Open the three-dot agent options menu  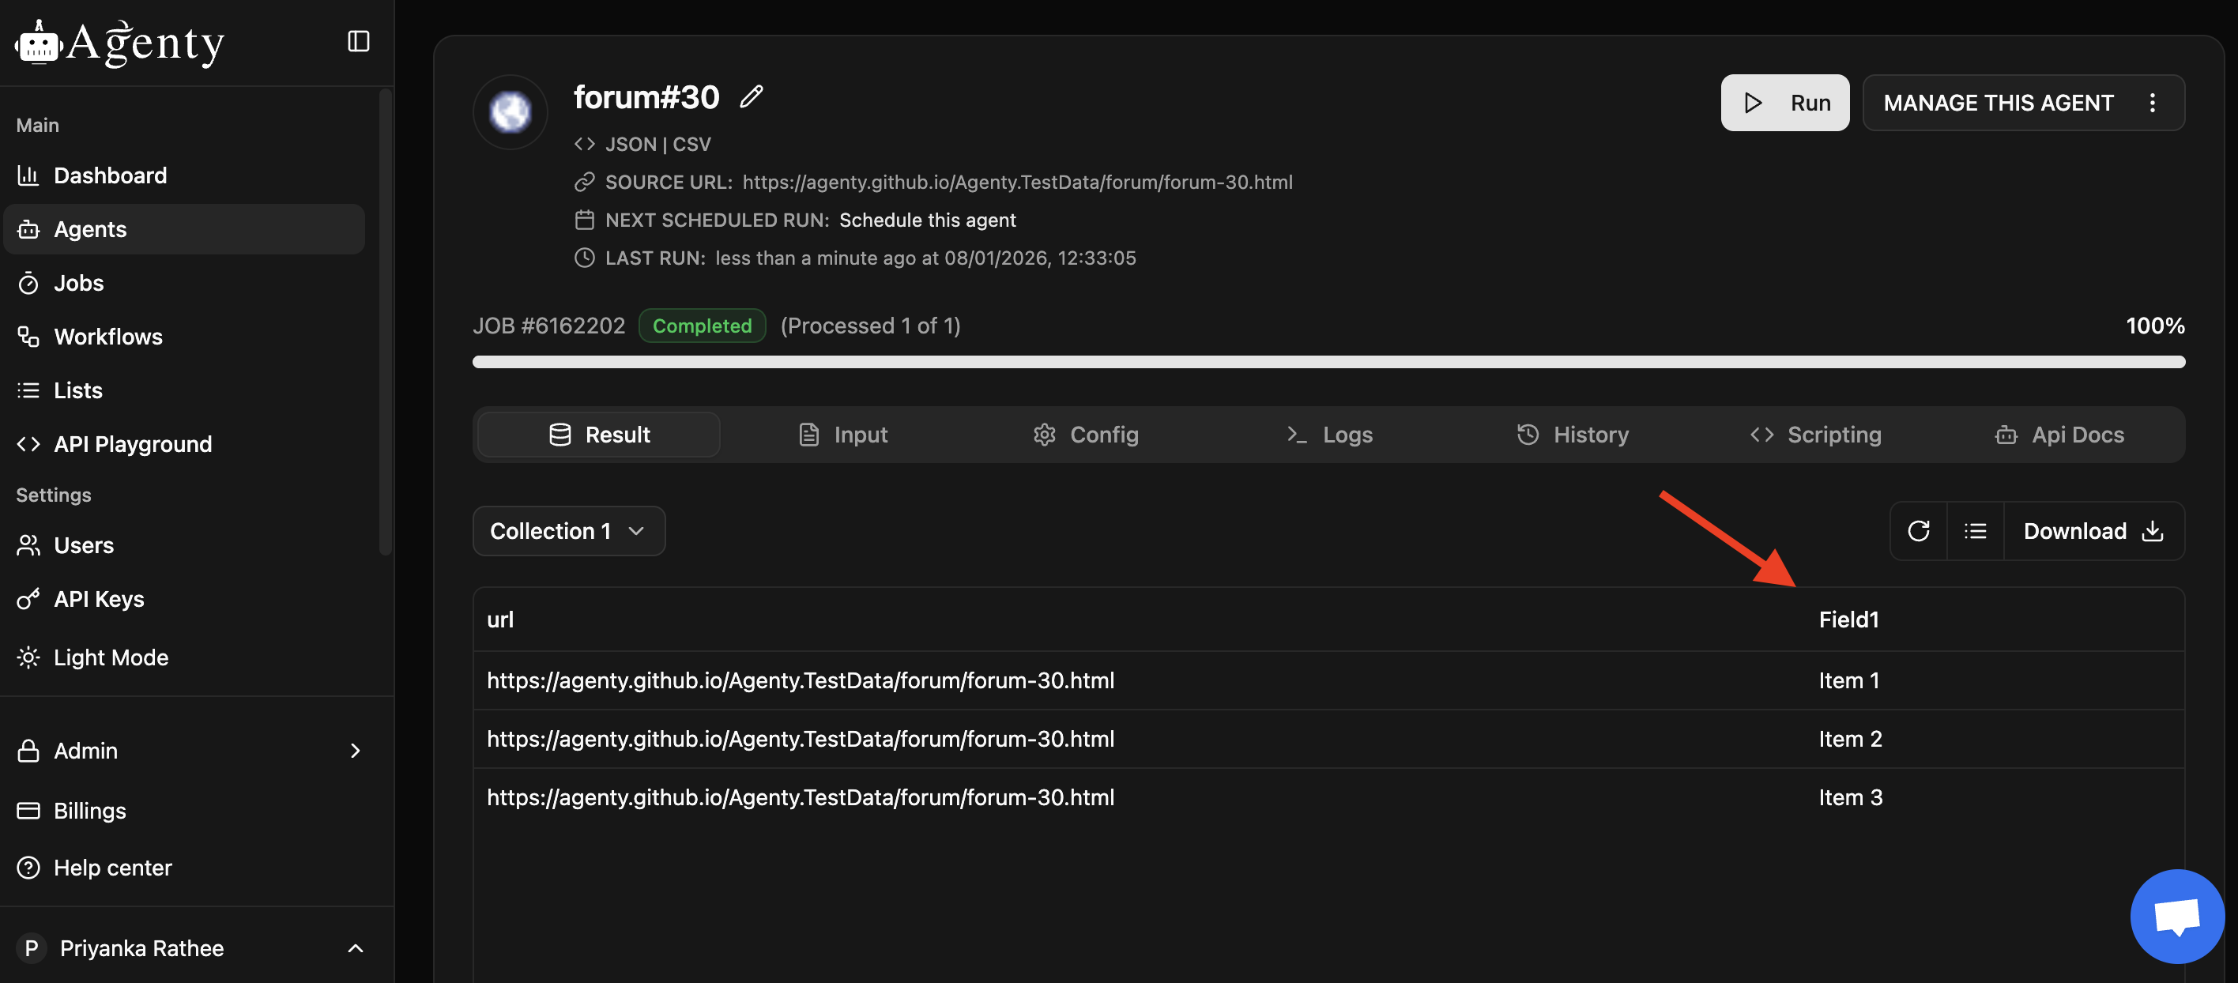point(2152,103)
